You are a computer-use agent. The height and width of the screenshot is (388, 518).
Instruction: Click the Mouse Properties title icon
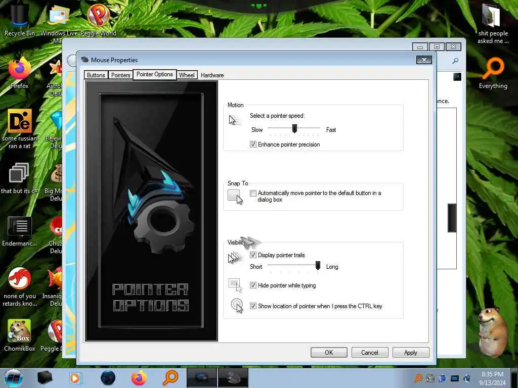(85, 60)
